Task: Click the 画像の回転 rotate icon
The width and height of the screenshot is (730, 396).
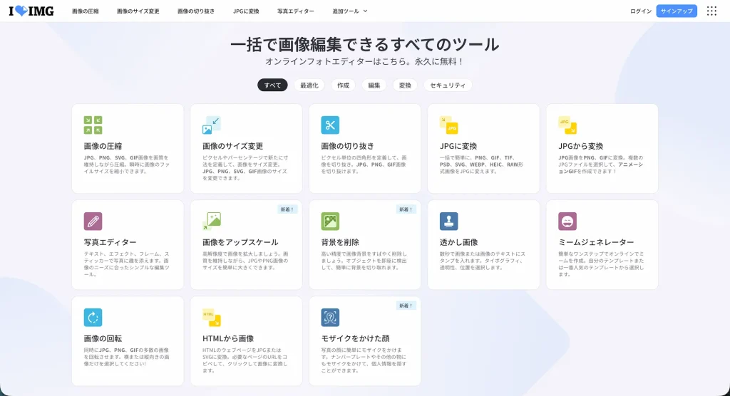Action: (x=93, y=317)
